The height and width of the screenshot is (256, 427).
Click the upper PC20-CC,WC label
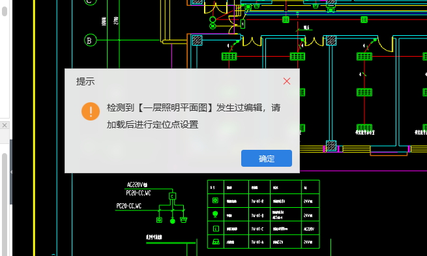(138, 193)
